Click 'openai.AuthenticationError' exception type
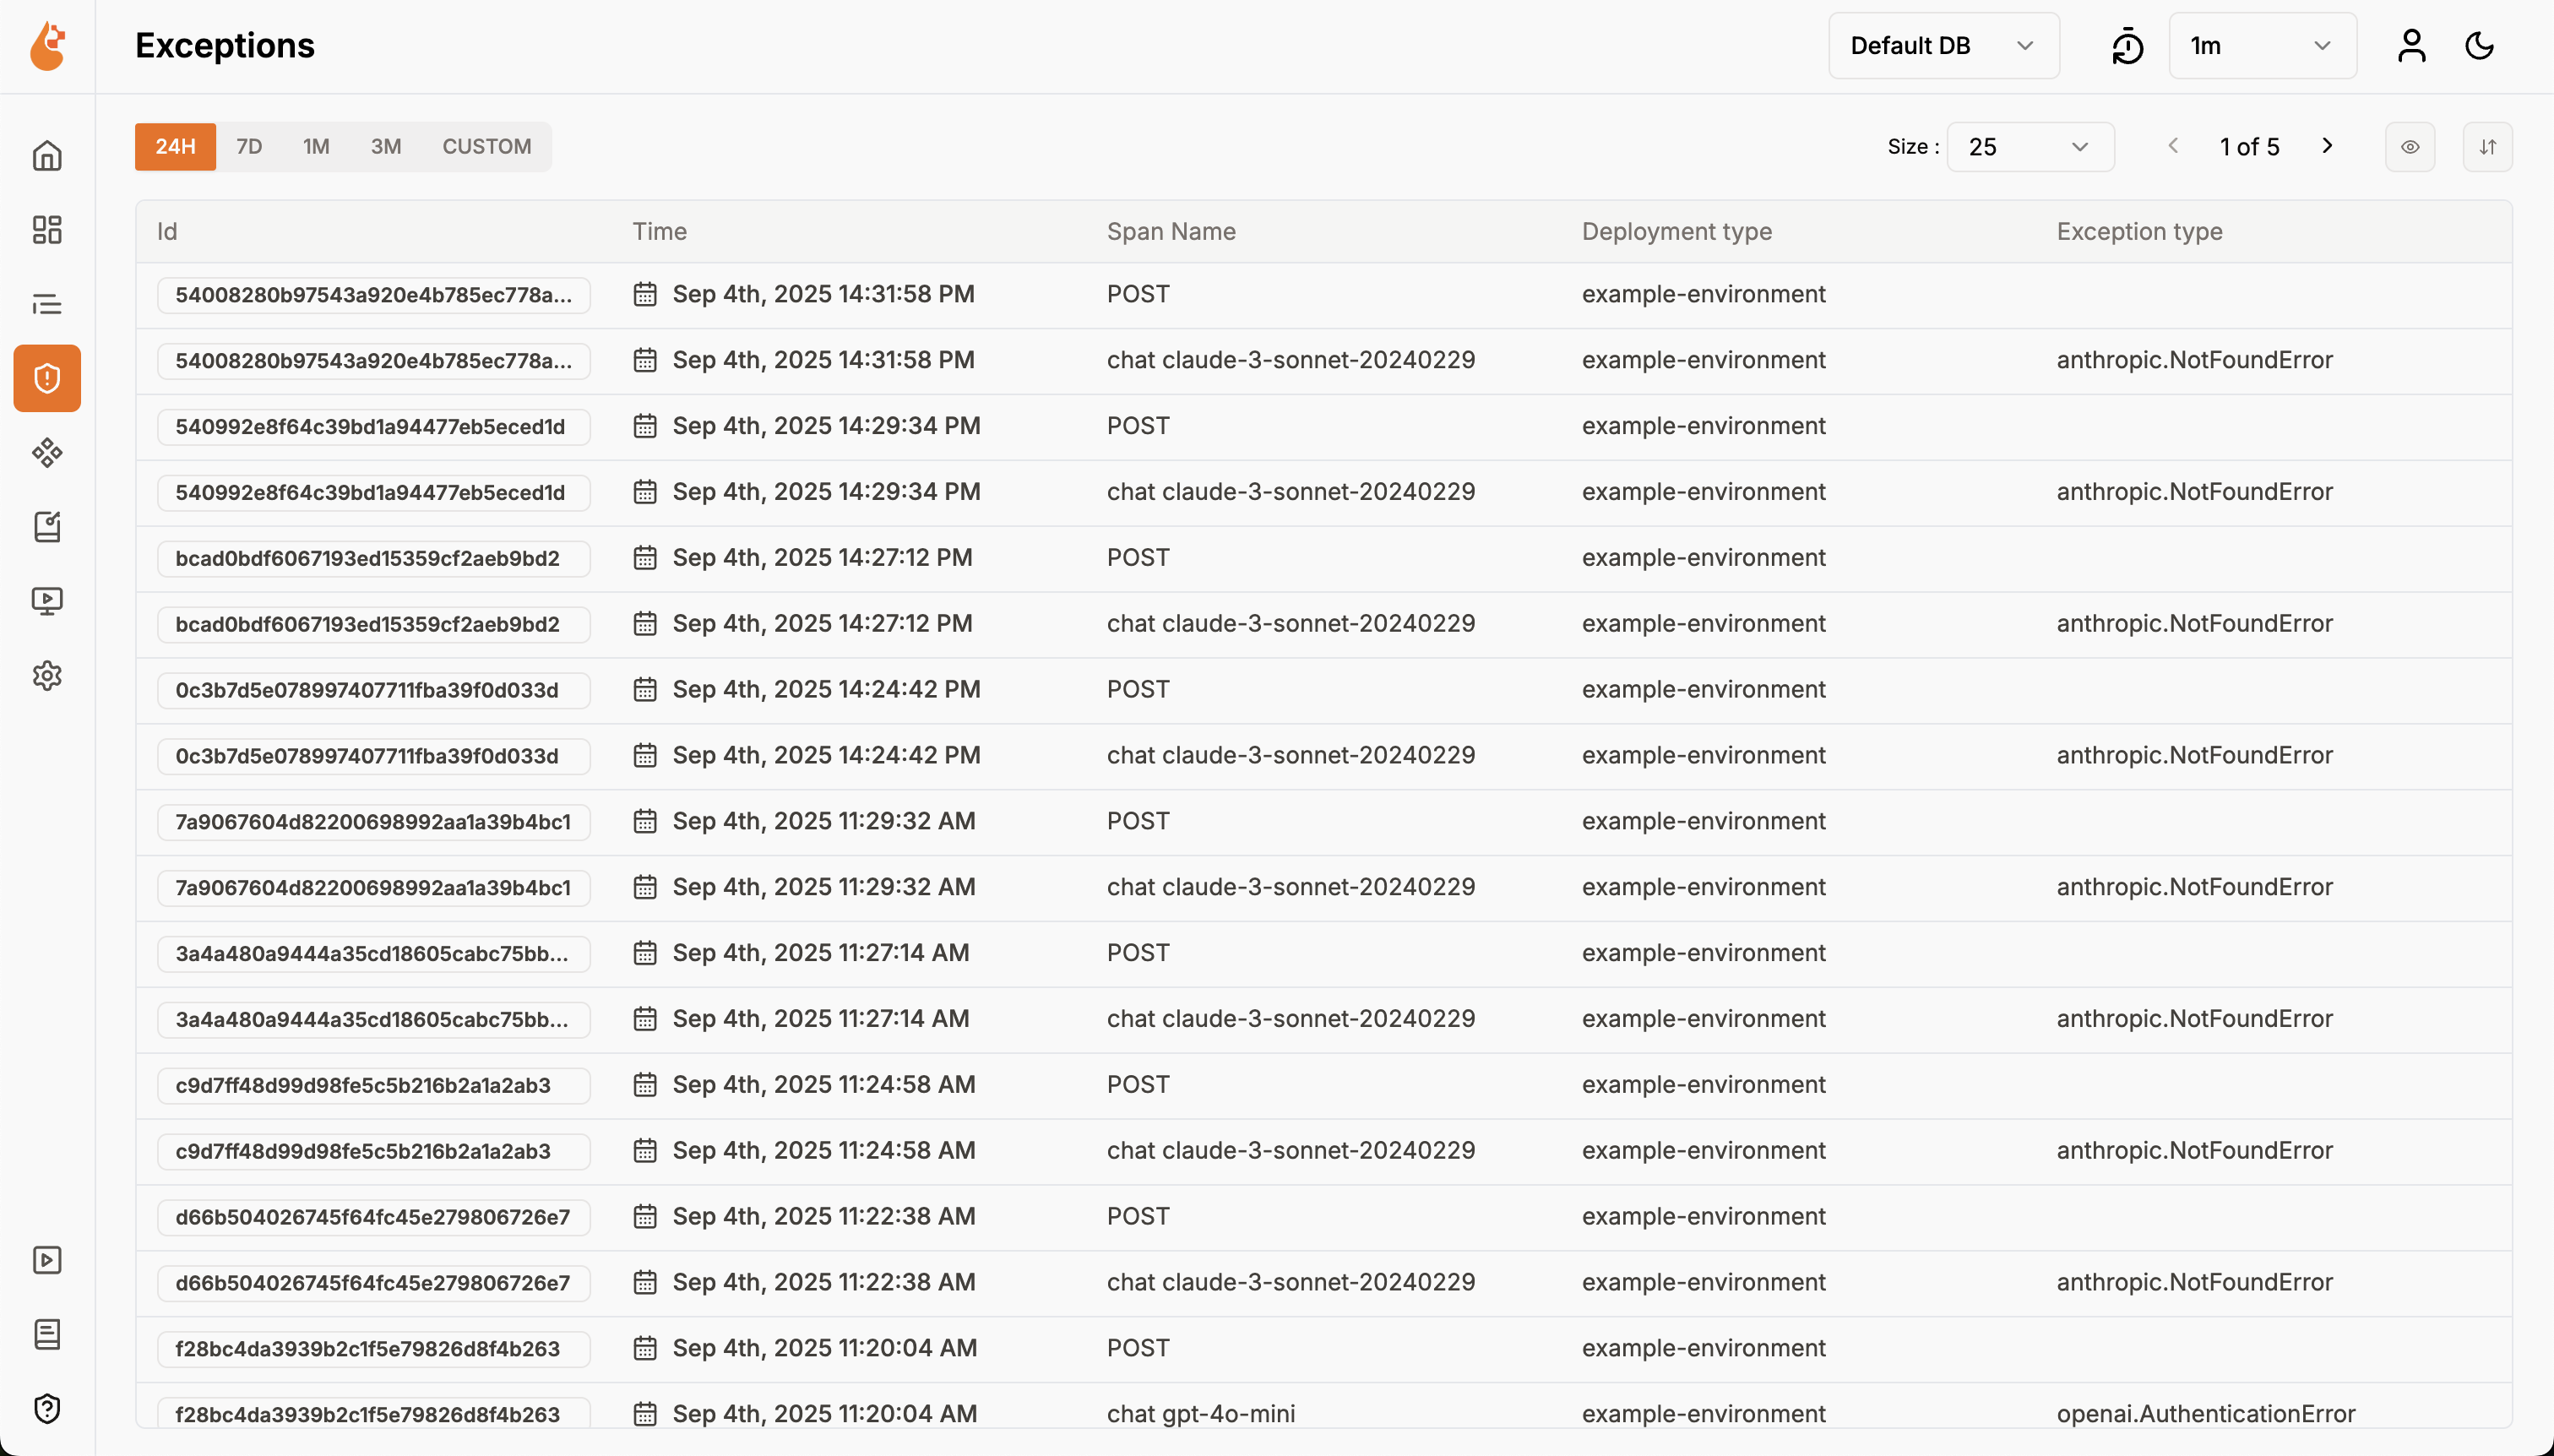Screen dimensions: 2554x1456 (x=2206, y=1413)
